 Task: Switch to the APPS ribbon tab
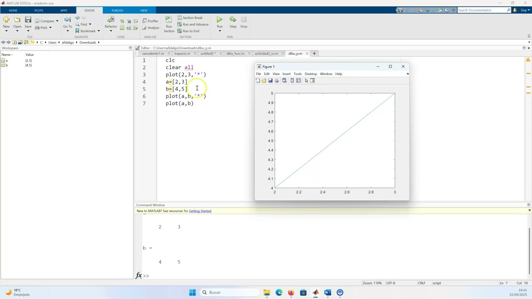(64, 10)
